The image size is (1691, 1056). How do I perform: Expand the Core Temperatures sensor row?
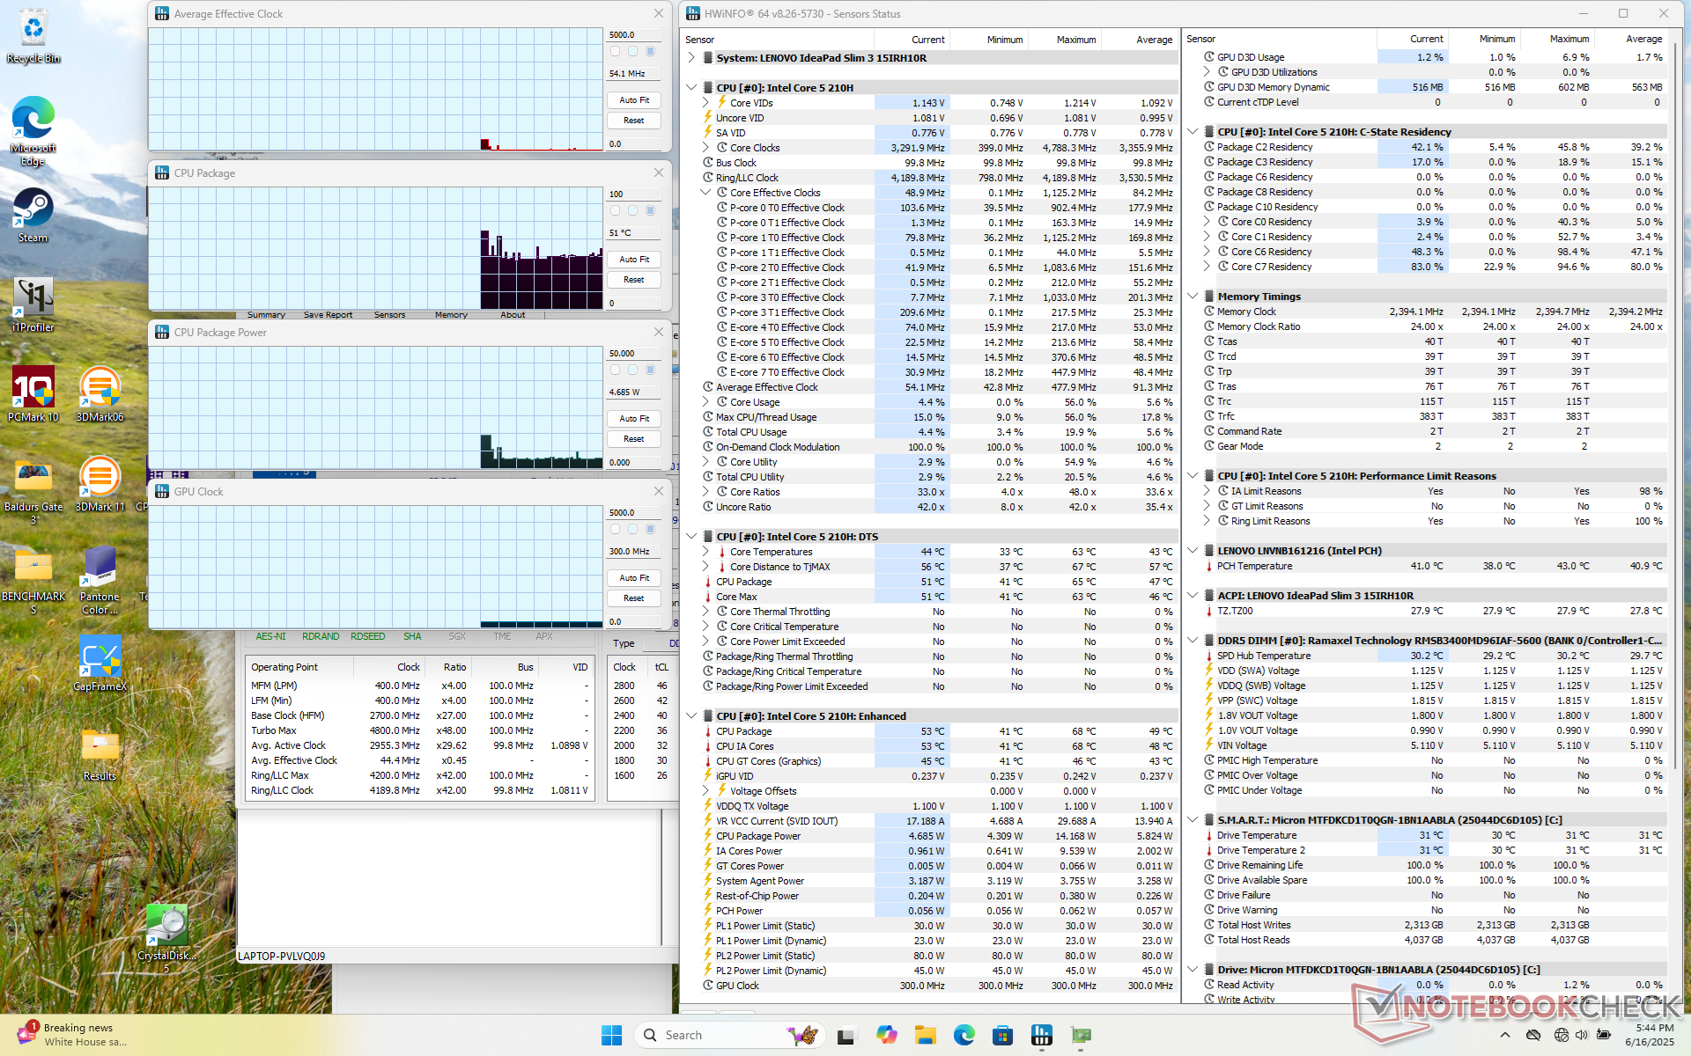point(706,552)
